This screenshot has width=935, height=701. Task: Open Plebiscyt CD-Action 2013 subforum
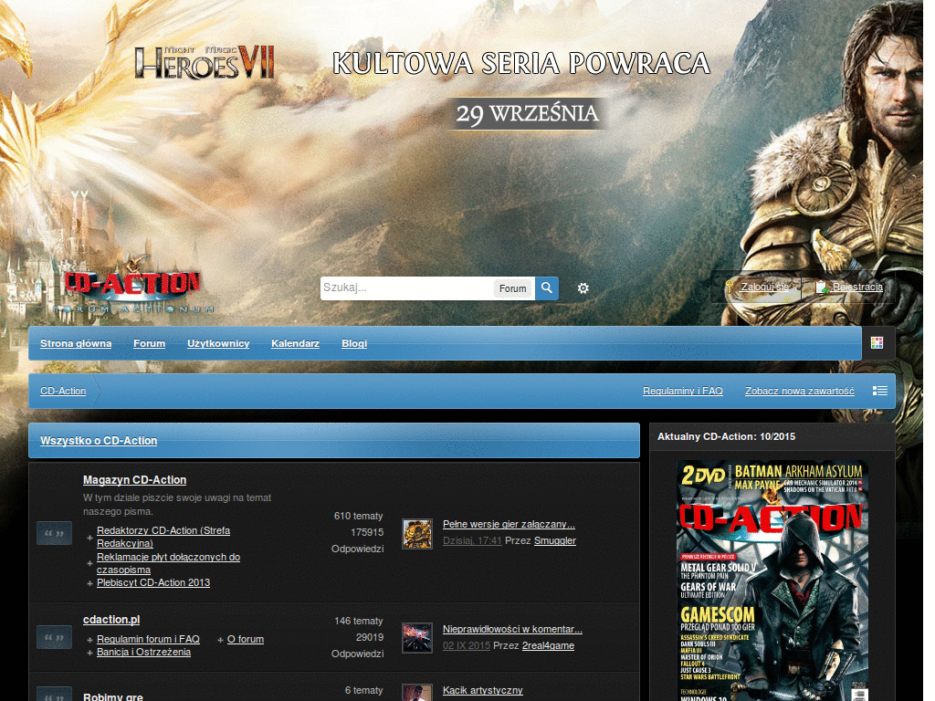[153, 582]
